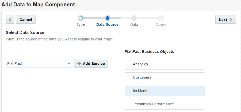Click the Add Service button text
This screenshot has width=241, height=112.
coord(94,64)
